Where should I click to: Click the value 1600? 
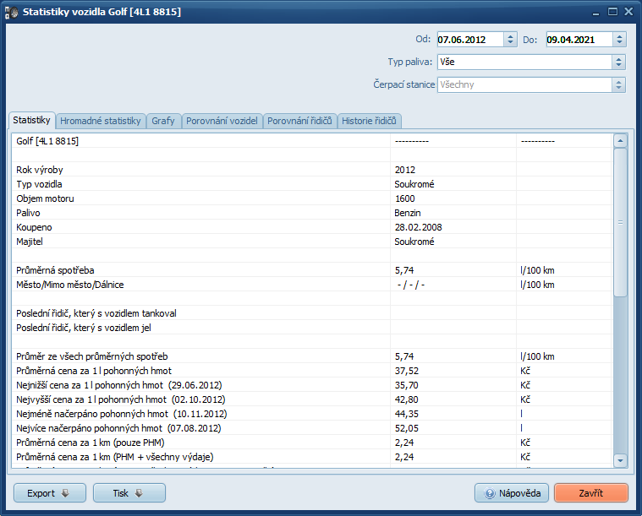point(404,198)
